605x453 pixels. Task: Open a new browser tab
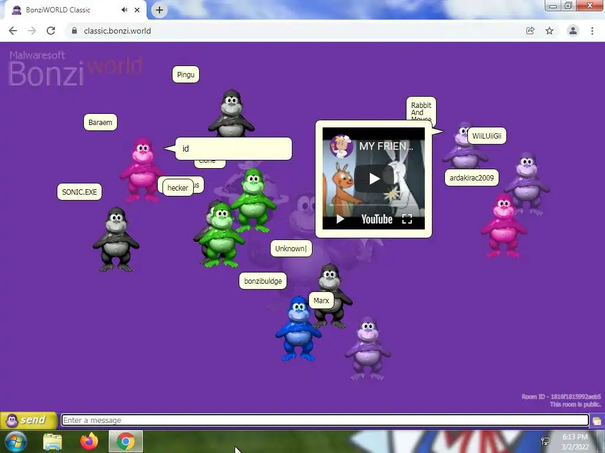160,10
